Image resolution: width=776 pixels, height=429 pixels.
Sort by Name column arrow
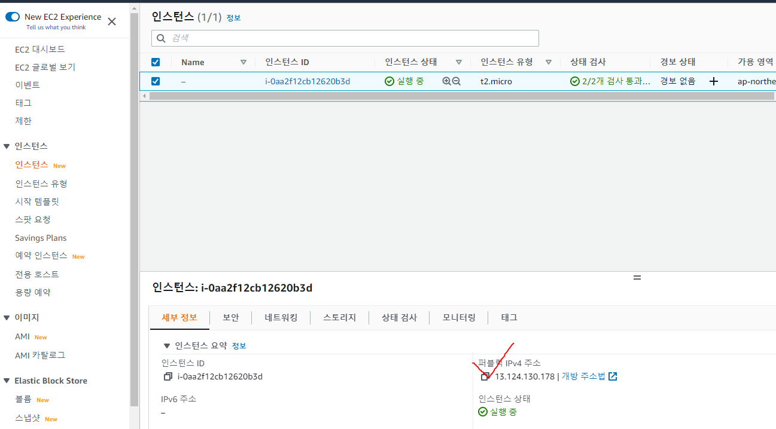[x=243, y=62]
